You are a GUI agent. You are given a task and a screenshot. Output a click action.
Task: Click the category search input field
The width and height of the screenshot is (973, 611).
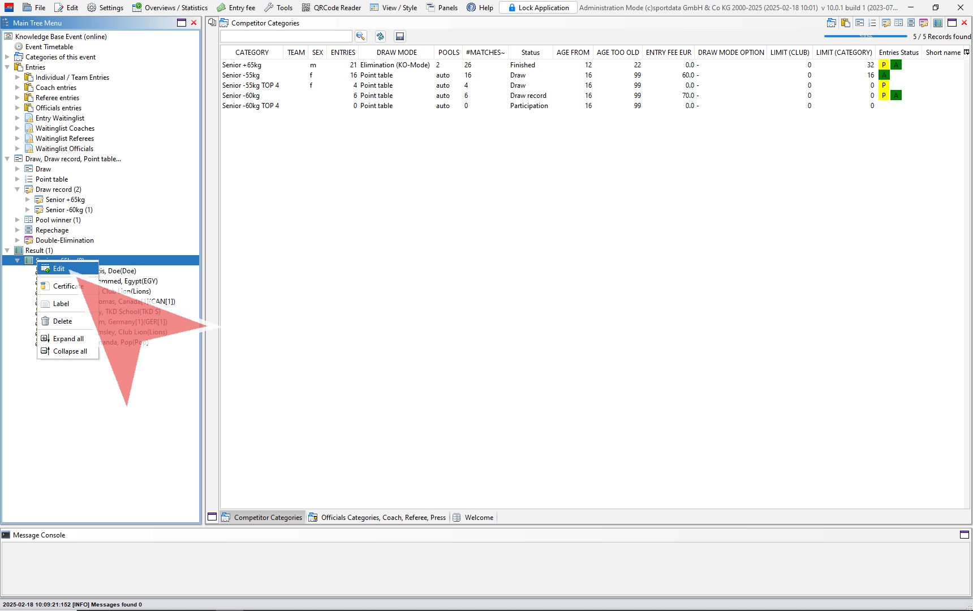pos(286,36)
